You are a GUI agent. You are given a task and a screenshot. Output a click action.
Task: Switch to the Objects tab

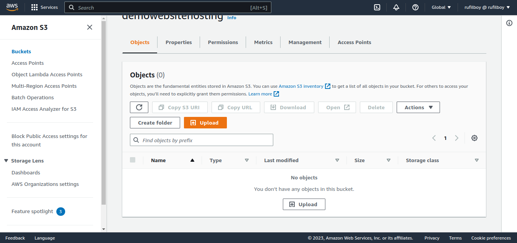tap(140, 42)
